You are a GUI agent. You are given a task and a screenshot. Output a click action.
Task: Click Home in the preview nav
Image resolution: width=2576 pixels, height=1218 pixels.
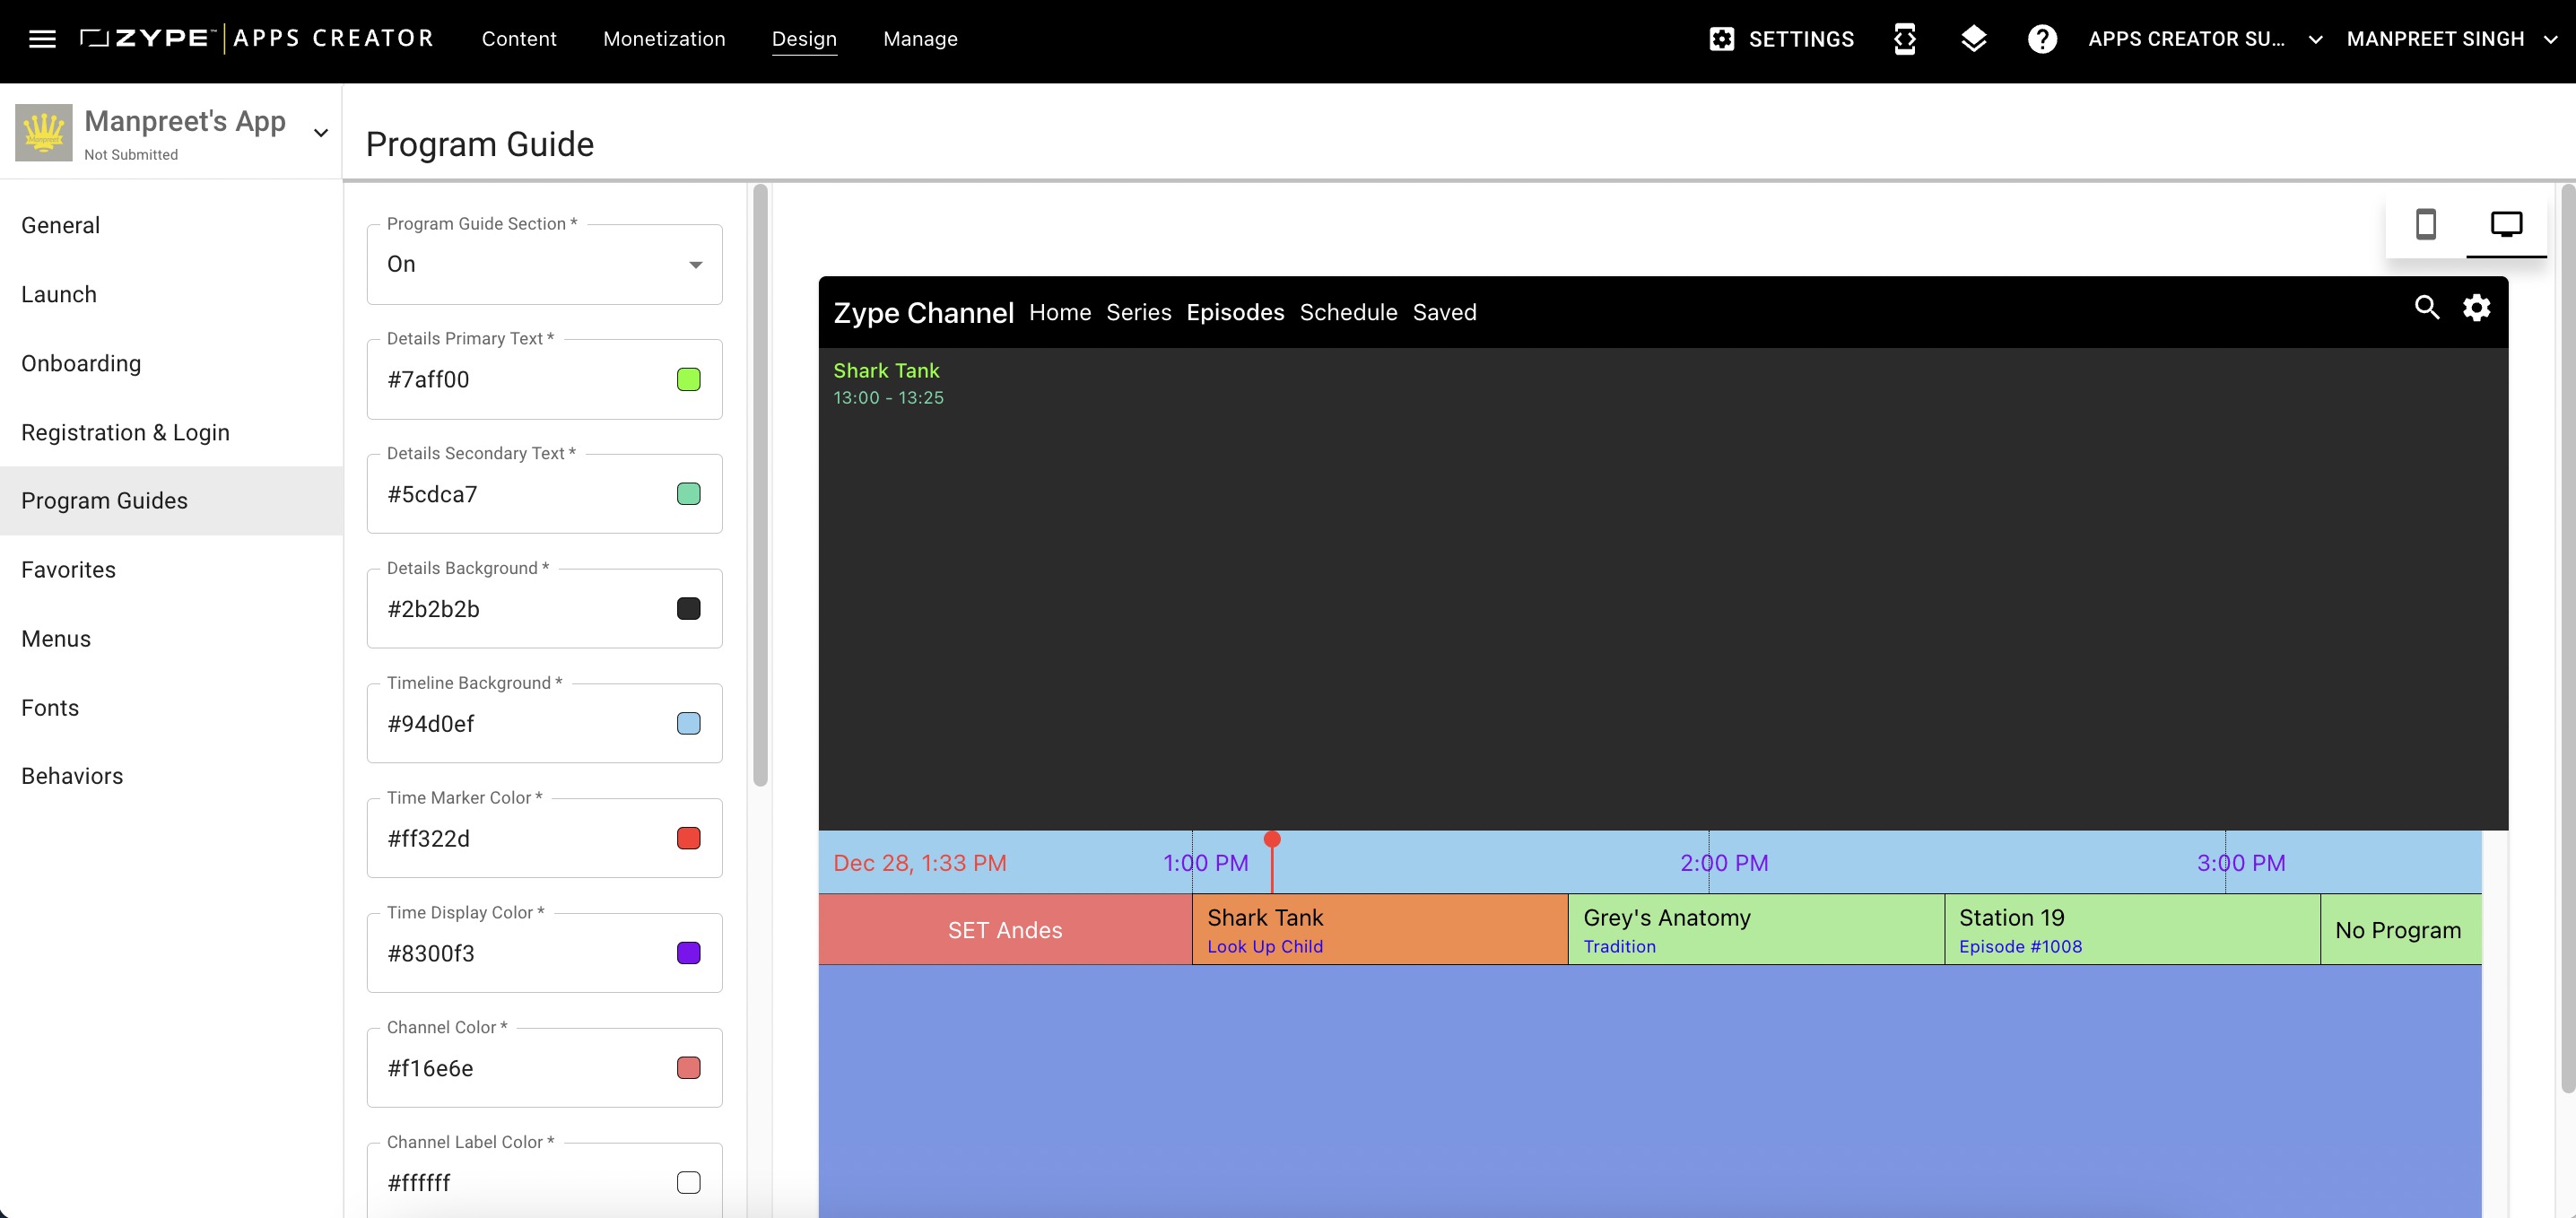pyautogui.click(x=1060, y=312)
